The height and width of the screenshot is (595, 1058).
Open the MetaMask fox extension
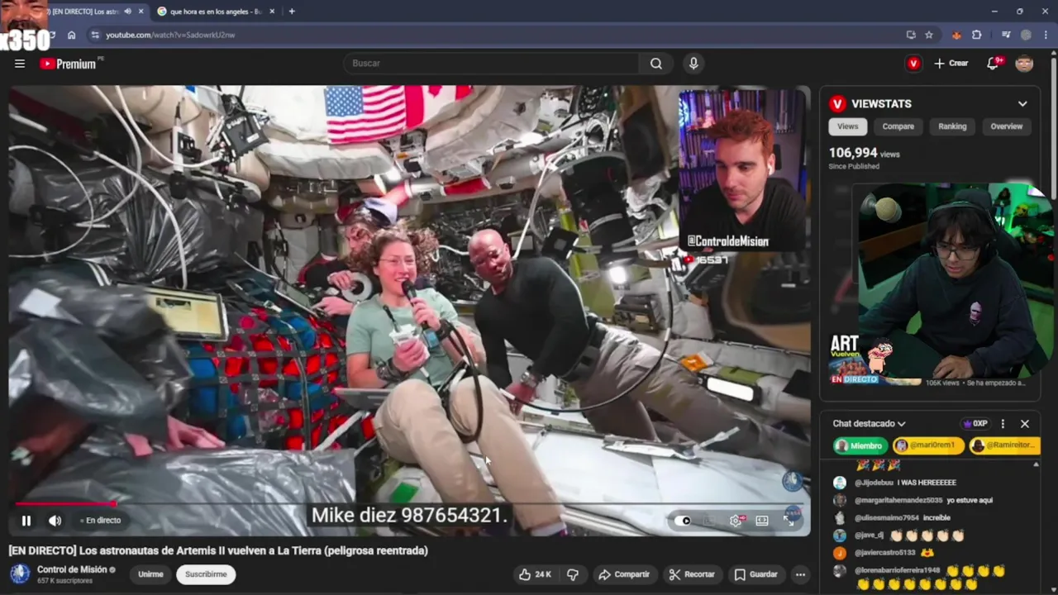click(957, 35)
